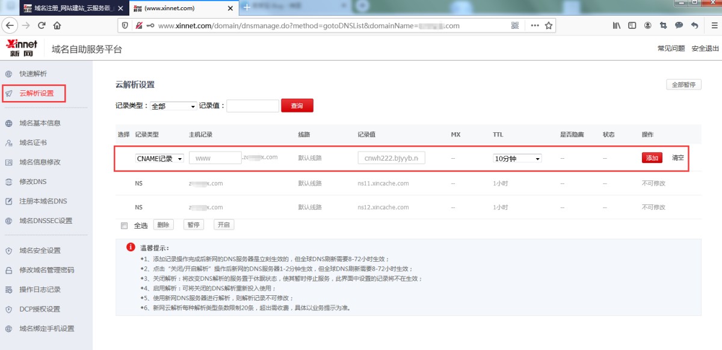Click the browser reload icon
722x350 pixels.
click(x=42, y=25)
